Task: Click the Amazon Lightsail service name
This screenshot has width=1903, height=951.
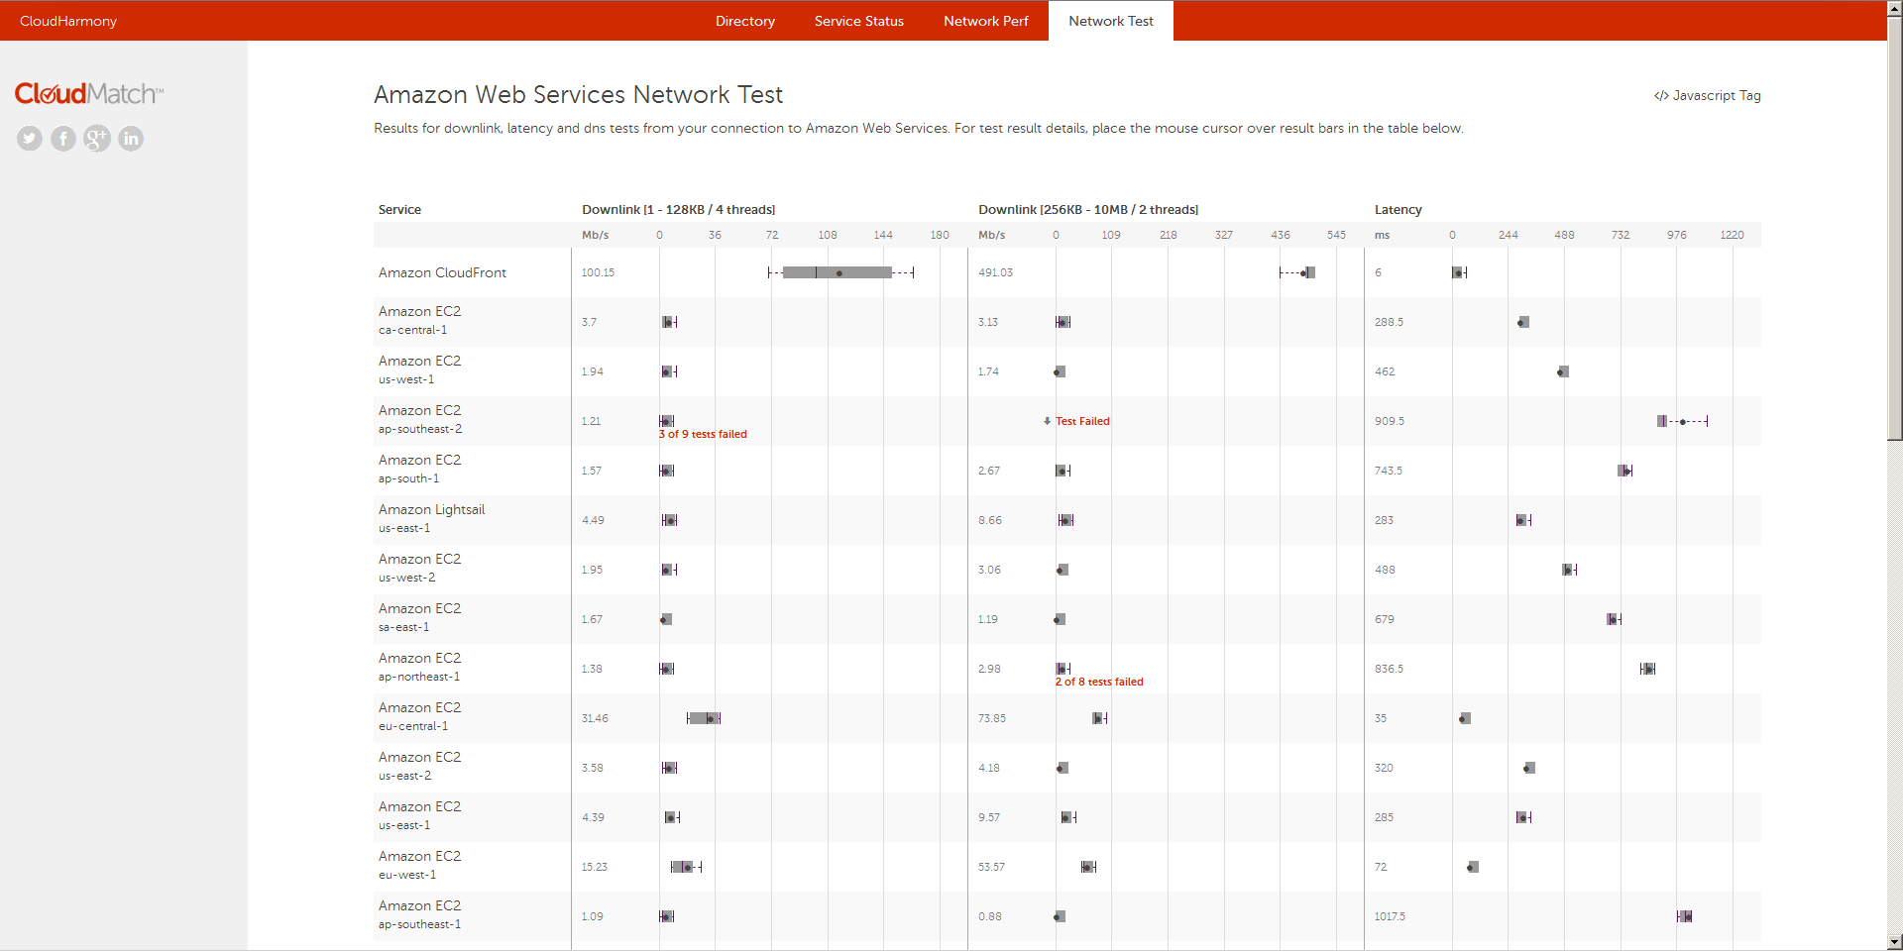Action: tap(431, 510)
